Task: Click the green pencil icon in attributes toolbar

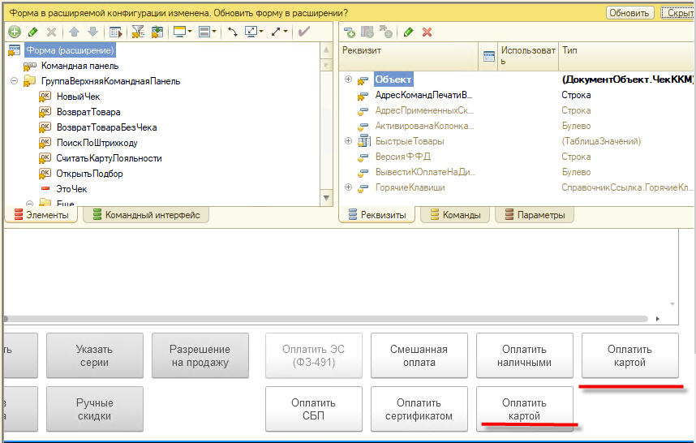Action: click(x=408, y=32)
